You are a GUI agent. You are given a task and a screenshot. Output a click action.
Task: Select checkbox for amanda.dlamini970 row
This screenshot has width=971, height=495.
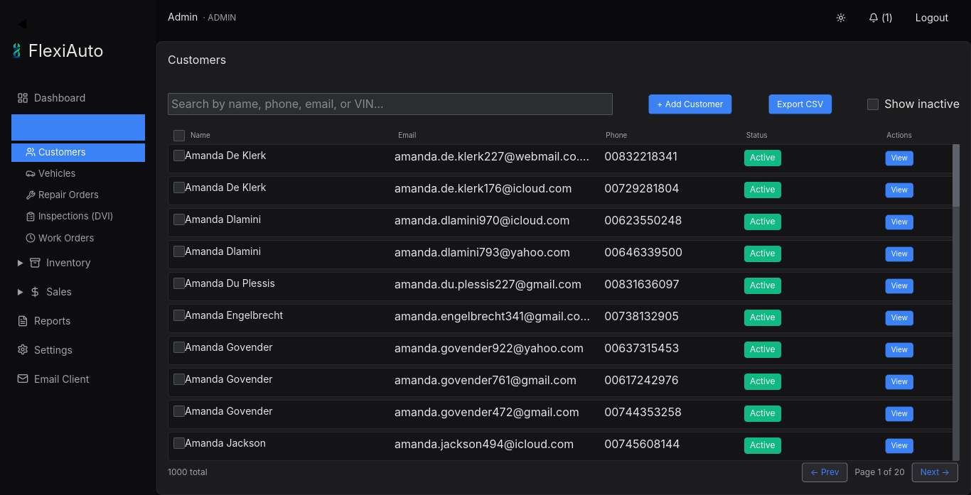tap(179, 219)
